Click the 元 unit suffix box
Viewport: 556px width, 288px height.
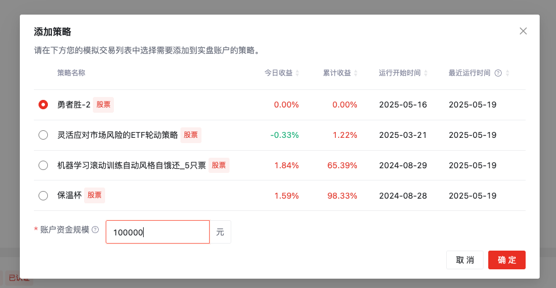pyautogui.click(x=220, y=232)
